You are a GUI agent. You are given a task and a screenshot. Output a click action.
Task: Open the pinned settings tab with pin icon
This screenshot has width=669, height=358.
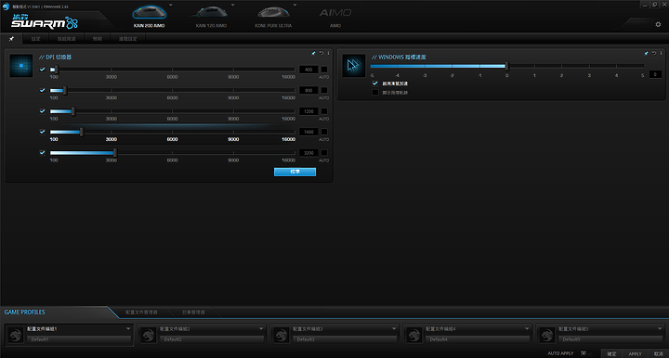(x=11, y=39)
